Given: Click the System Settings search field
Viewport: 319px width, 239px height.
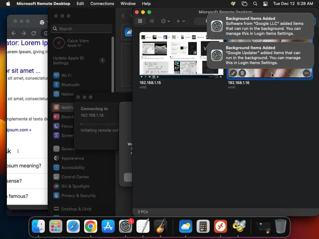Looking at the screenshot, I should coord(81,29).
